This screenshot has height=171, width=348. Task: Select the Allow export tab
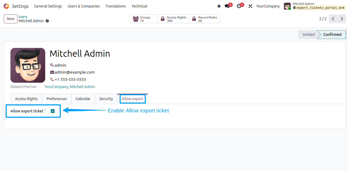point(133,99)
